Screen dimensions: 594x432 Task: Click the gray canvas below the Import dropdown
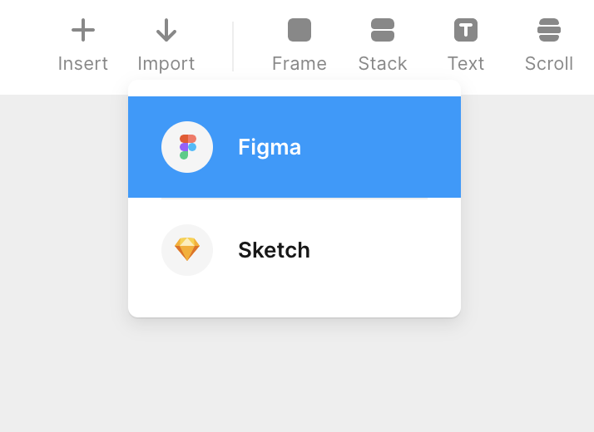295,374
